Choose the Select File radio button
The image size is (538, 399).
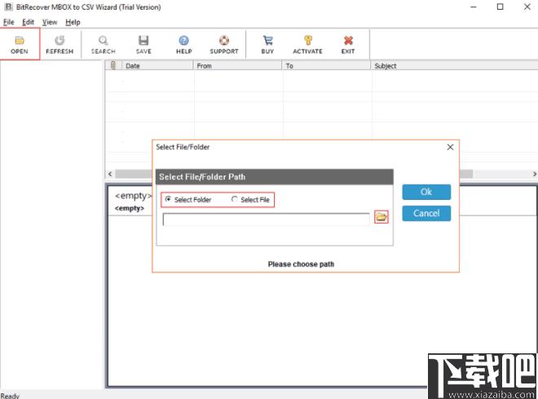(x=234, y=199)
